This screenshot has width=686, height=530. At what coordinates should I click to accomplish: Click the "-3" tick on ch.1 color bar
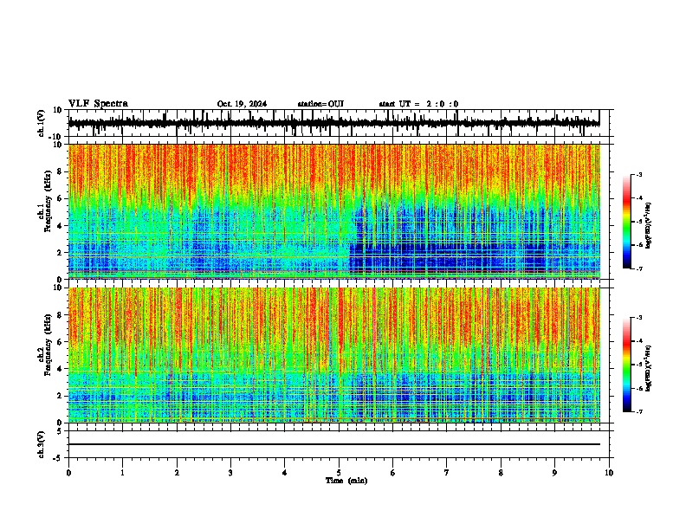(638, 174)
